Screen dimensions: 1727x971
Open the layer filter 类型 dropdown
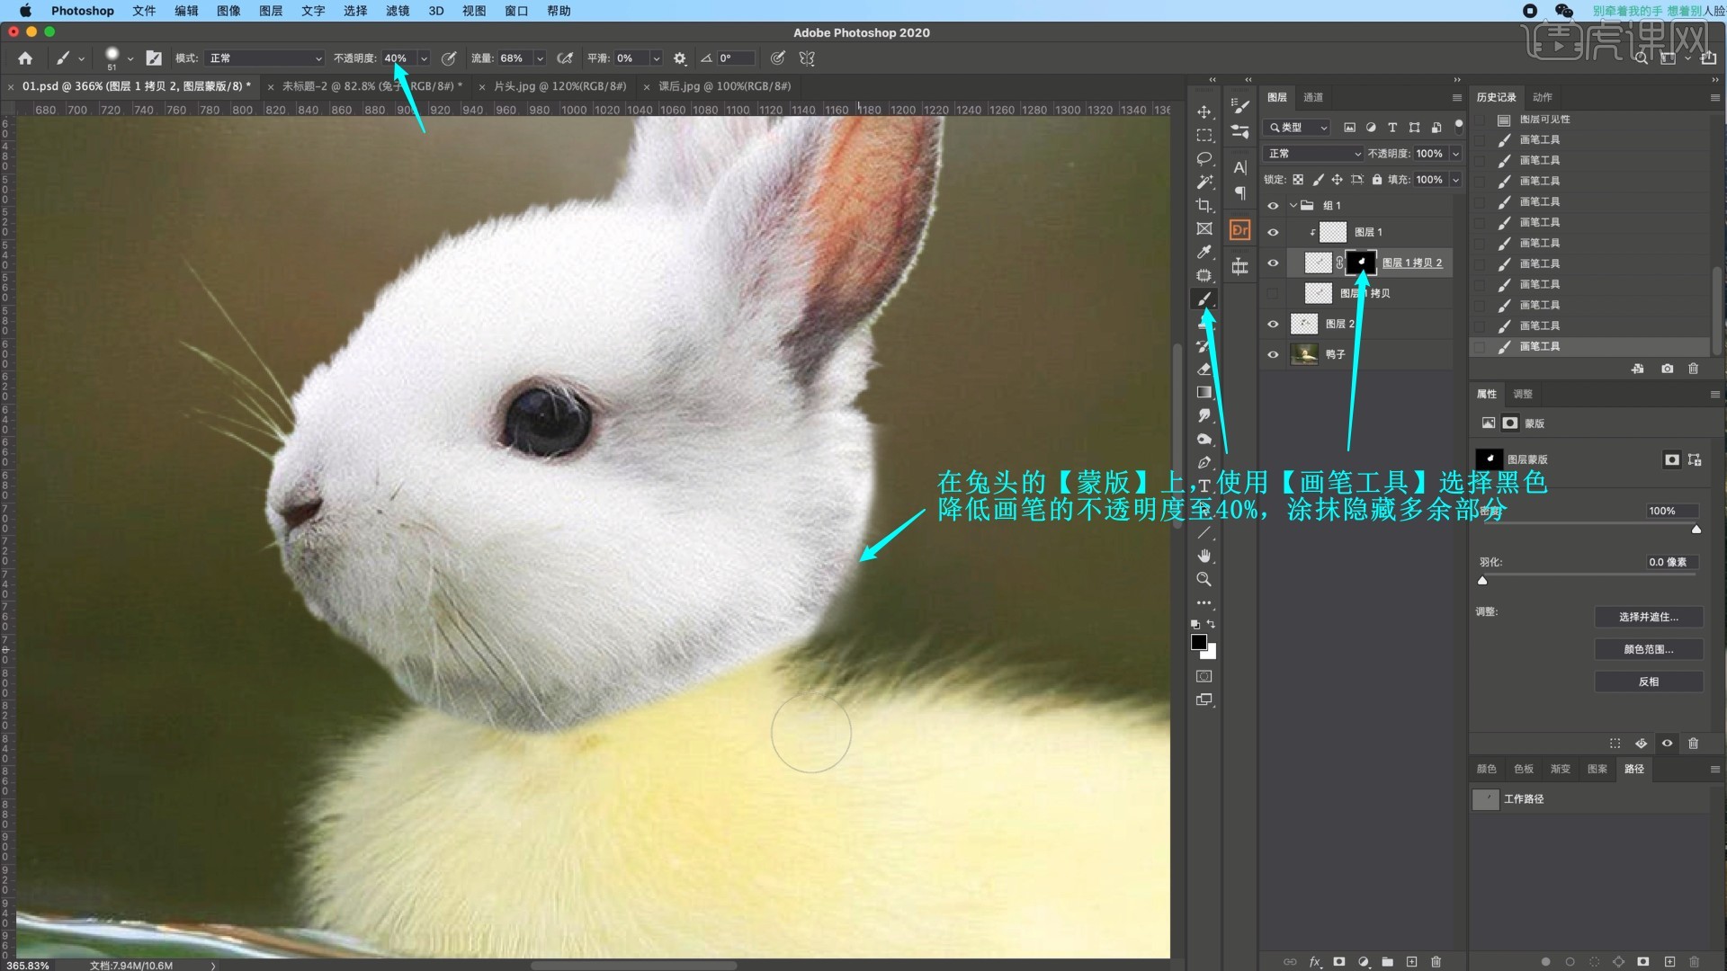click(1296, 128)
